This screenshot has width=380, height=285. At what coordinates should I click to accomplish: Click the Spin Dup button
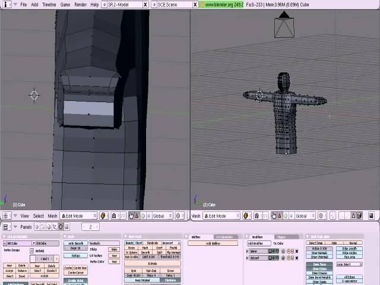(x=151, y=271)
